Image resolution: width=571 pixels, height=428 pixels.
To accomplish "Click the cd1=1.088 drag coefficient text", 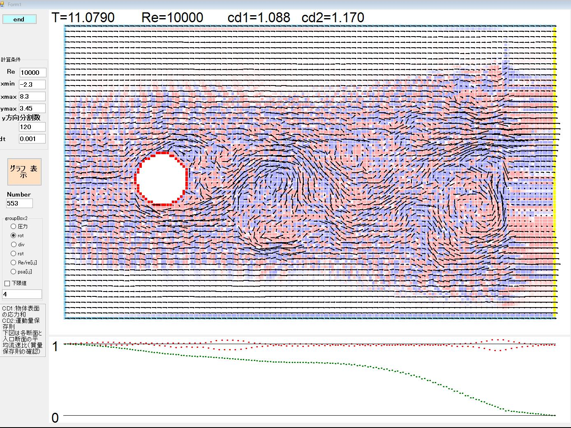I will (x=259, y=18).
